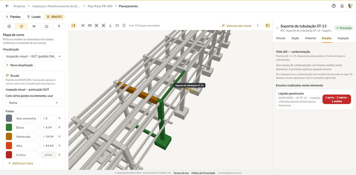Screen dimensions: 356x175
Task: Switch to the Locais view
Action: click(x=34, y=17)
